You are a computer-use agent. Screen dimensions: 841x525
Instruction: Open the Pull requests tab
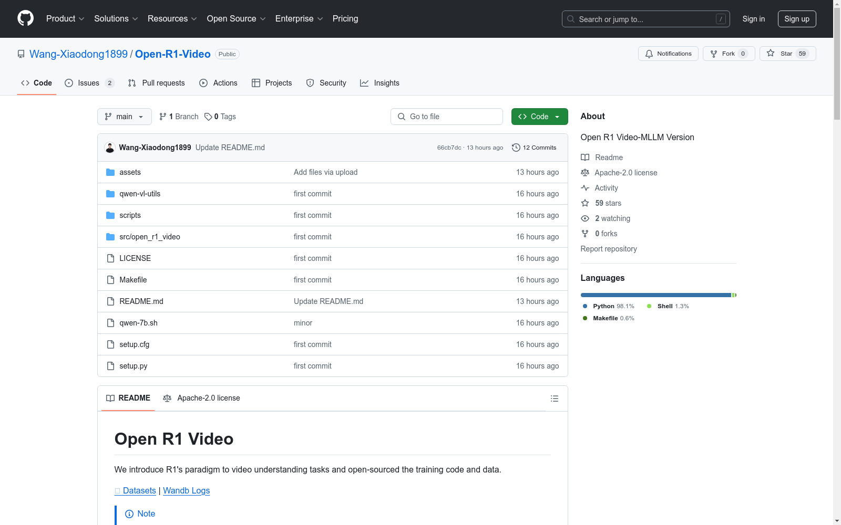(157, 83)
